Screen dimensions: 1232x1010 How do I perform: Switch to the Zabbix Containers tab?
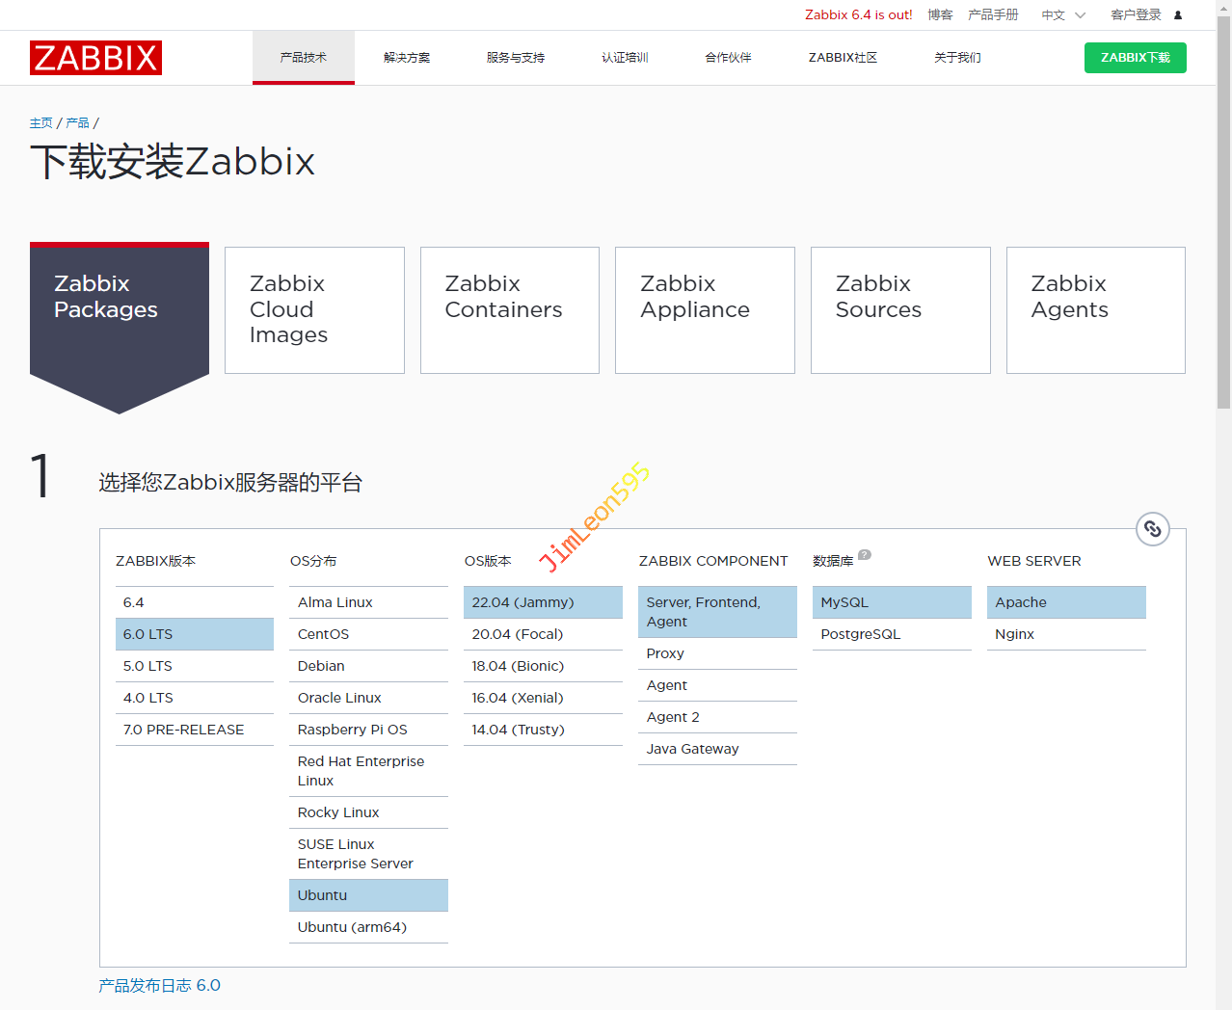(509, 309)
